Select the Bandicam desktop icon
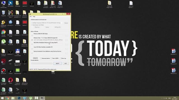 (x=3, y=71)
